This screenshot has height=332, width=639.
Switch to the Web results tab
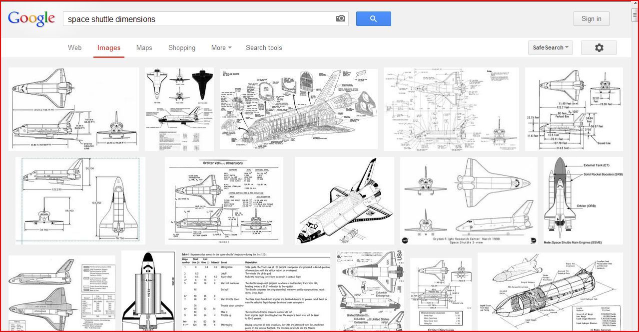(74, 47)
